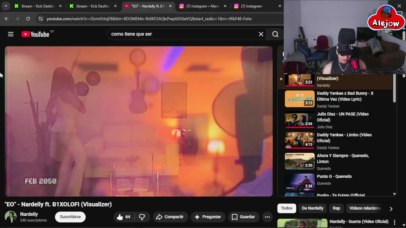The image size is (406, 228).
Task: Click the EO Nardelly ft. B1XOLOFI video title
Action: pyautogui.click(x=58, y=204)
